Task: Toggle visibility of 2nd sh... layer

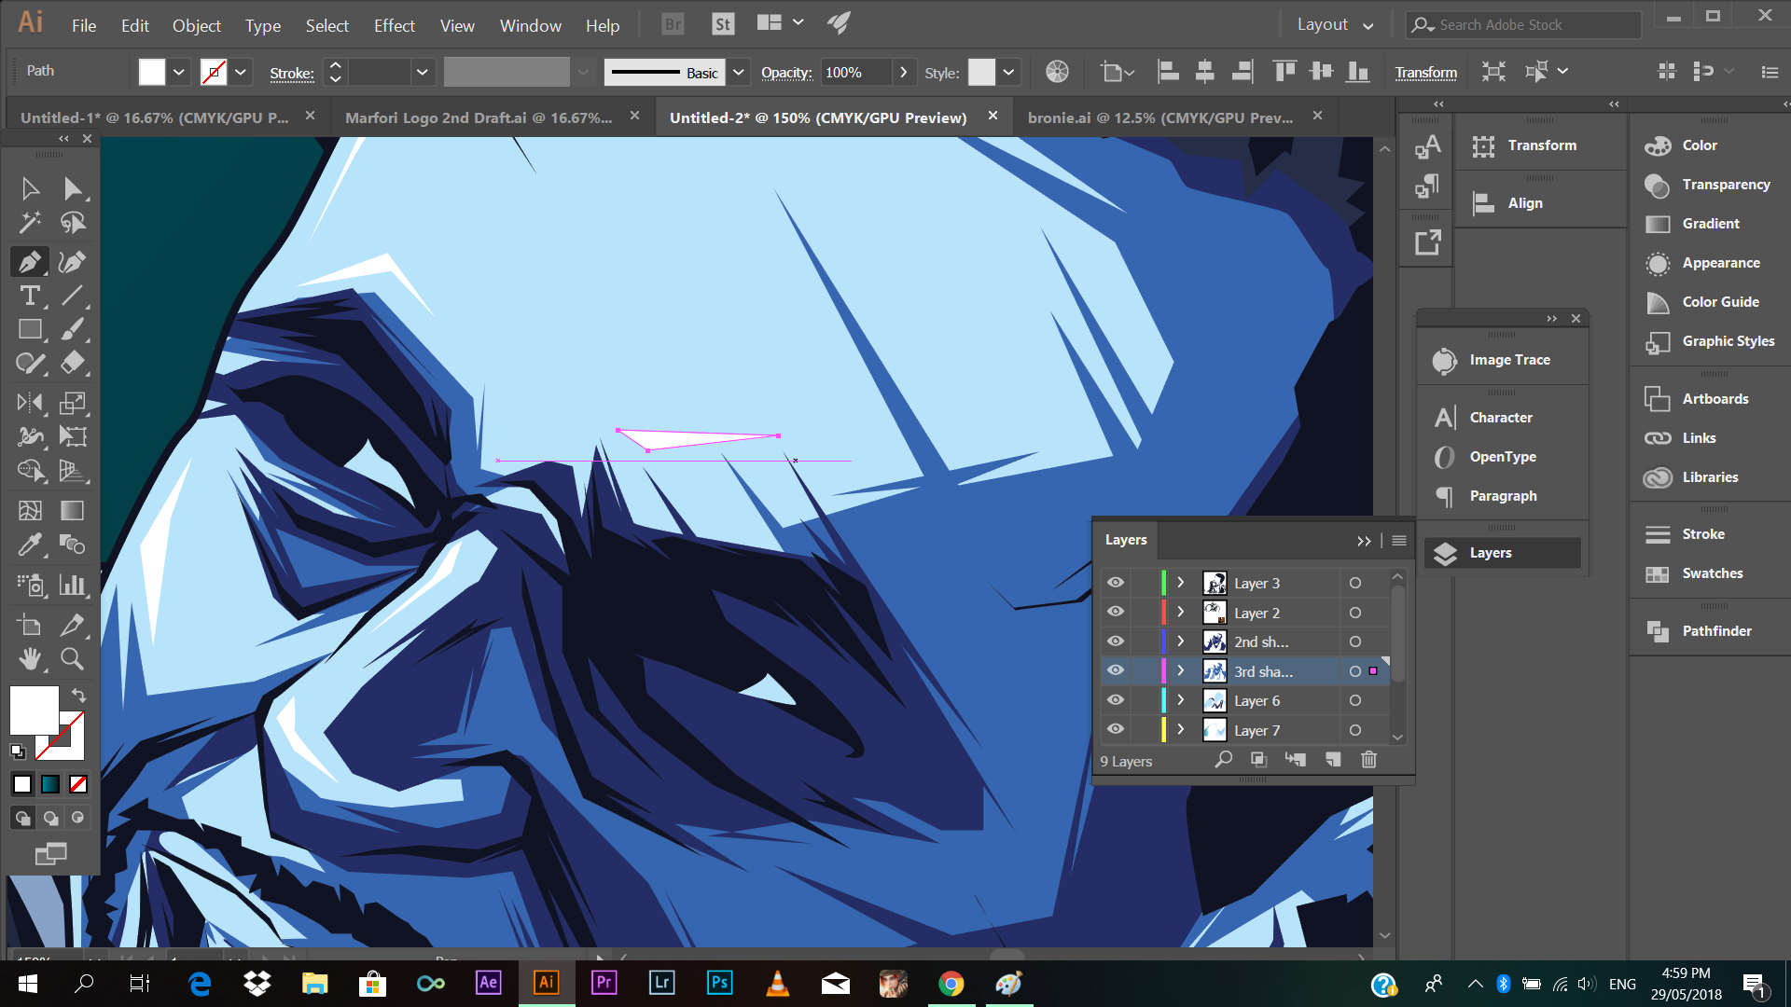Action: 1116,641
